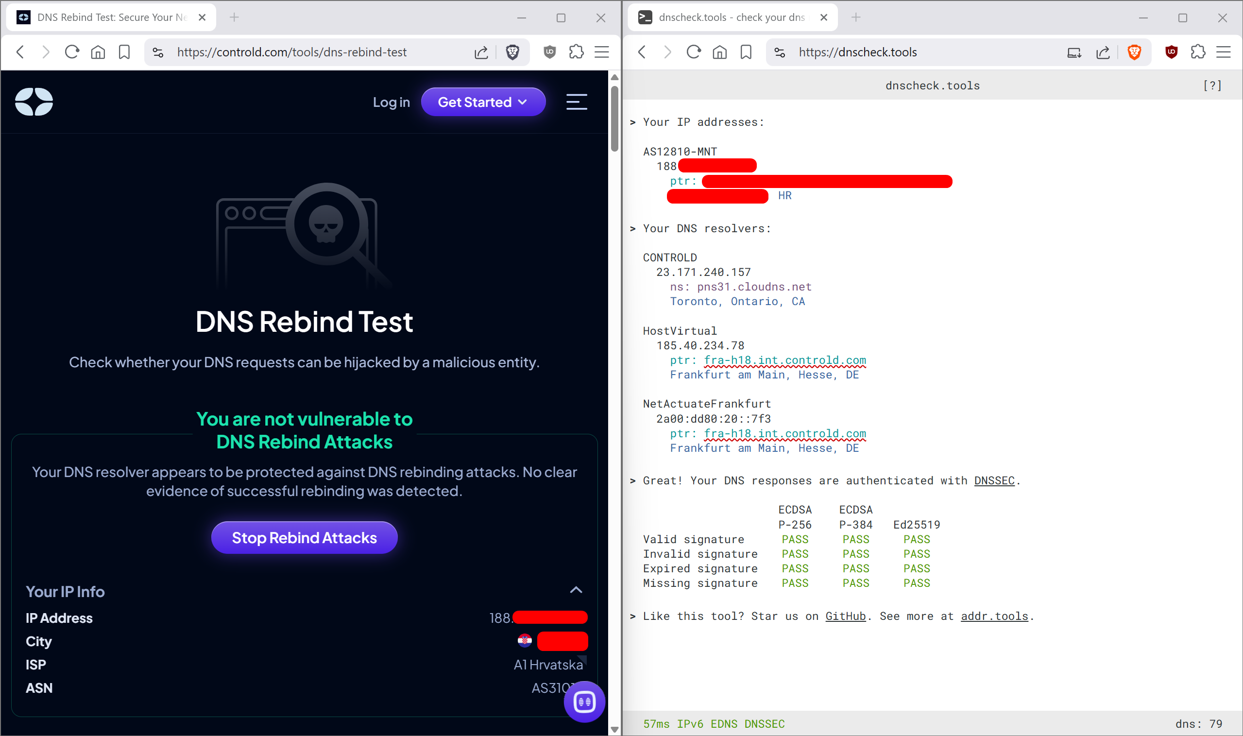
Task: Click the Brave Shields icon in left browser
Action: tap(512, 52)
